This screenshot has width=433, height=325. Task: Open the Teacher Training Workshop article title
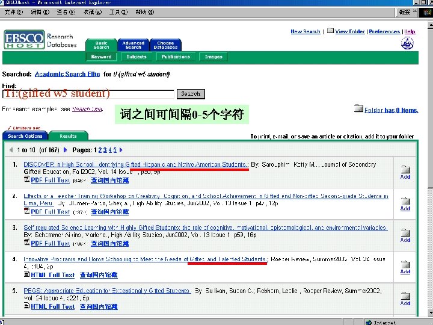pos(206,200)
